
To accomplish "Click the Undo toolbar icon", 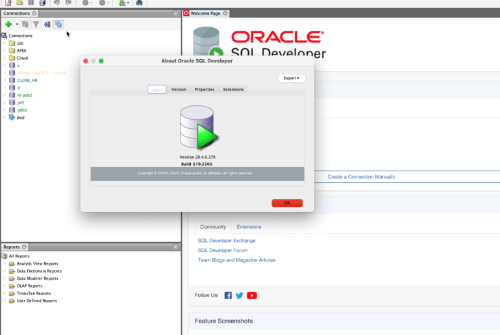I will pyautogui.click(x=56, y=3).
